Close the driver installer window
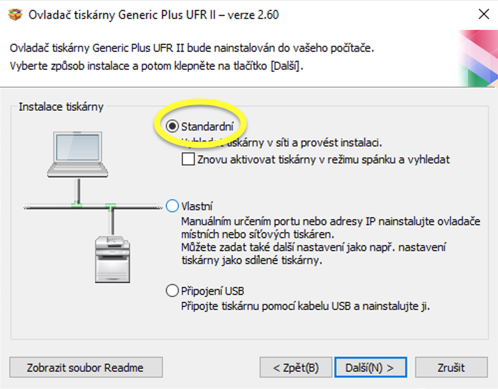The height and width of the screenshot is (389, 498). (x=484, y=15)
